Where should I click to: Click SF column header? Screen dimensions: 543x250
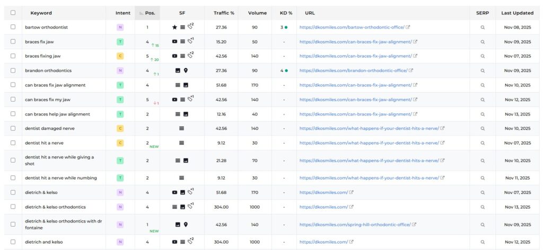pyautogui.click(x=182, y=13)
